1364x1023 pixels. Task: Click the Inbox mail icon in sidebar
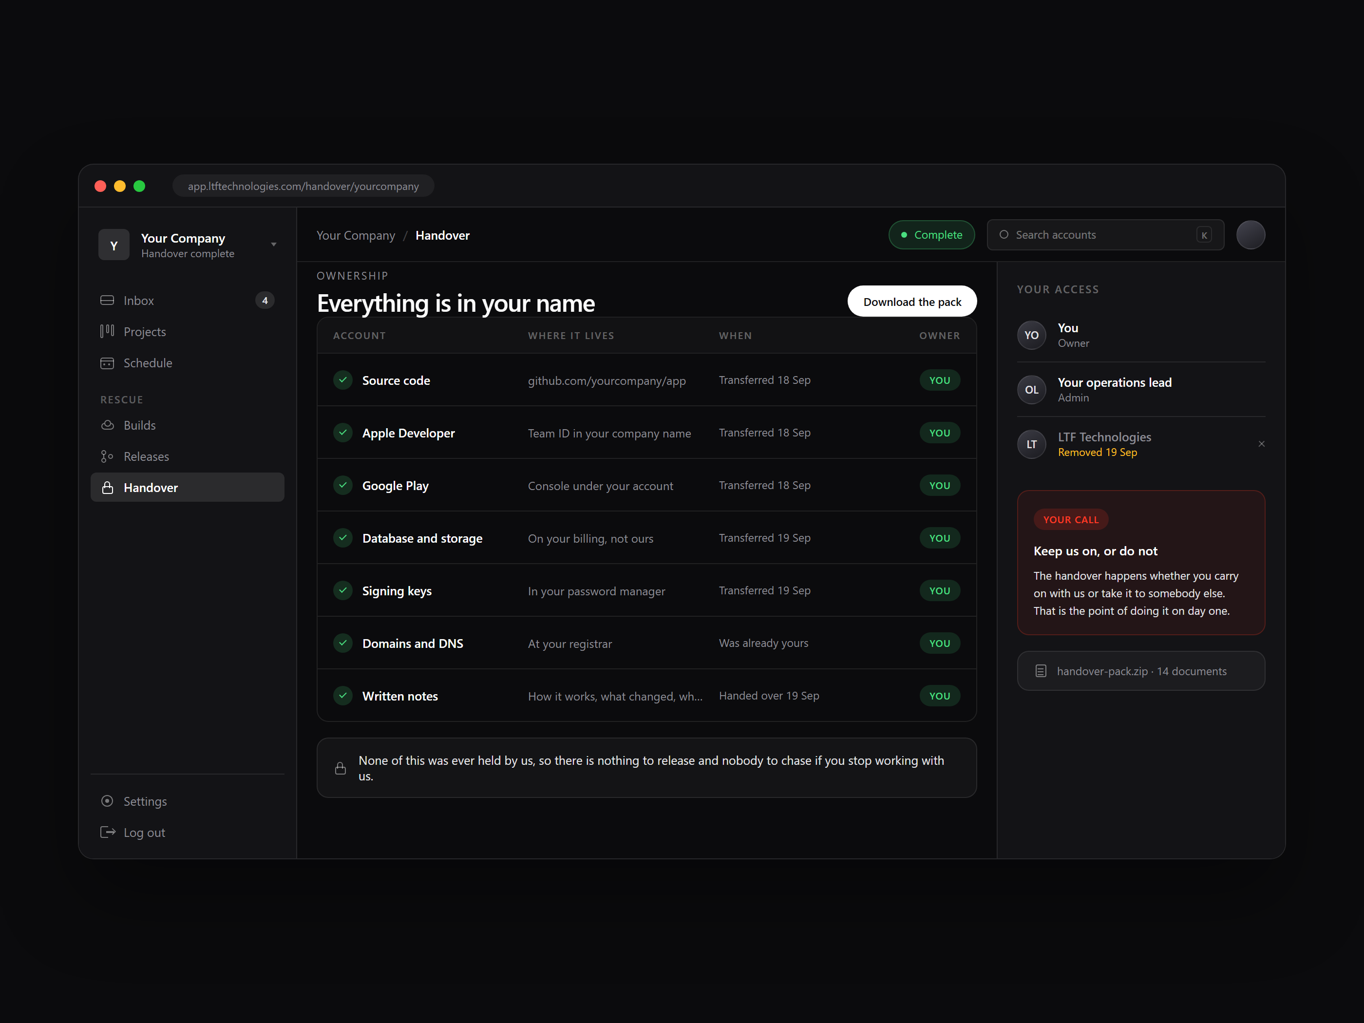pos(107,300)
